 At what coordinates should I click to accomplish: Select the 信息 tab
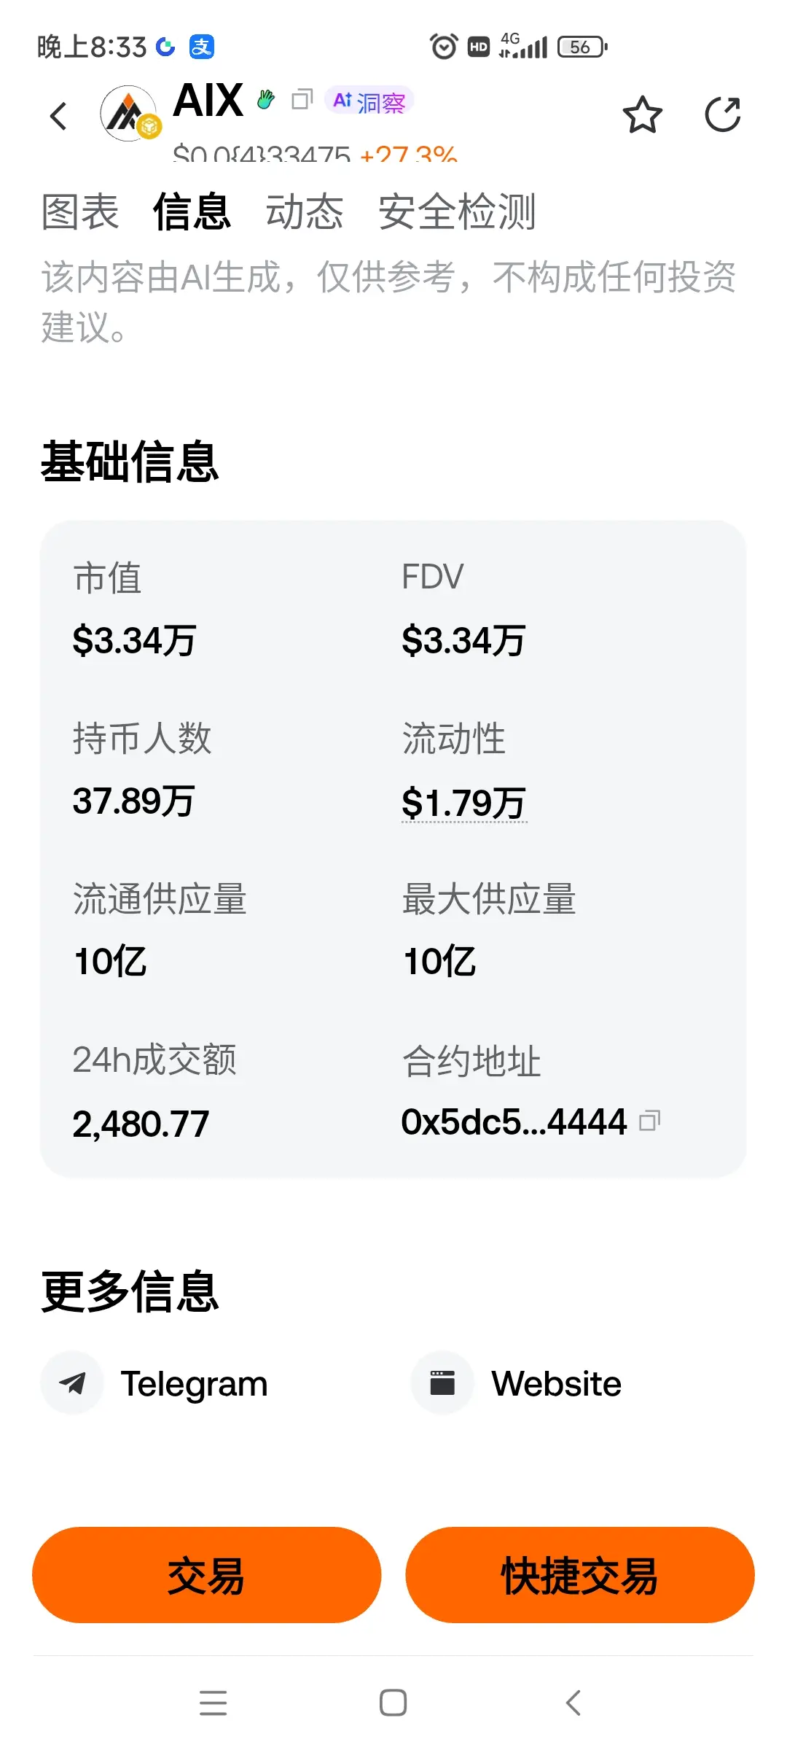point(192,212)
